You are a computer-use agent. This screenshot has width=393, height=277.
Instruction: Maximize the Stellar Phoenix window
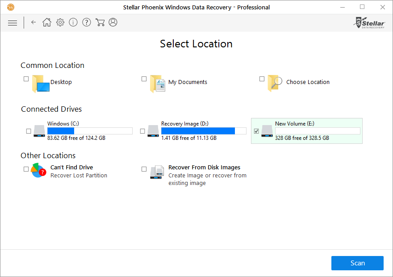[362, 7]
